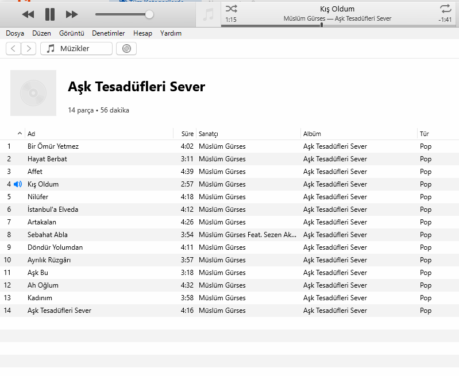The height and width of the screenshot is (376, 459).
Task: Open the Yardım menu
Action: coord(171,33)
